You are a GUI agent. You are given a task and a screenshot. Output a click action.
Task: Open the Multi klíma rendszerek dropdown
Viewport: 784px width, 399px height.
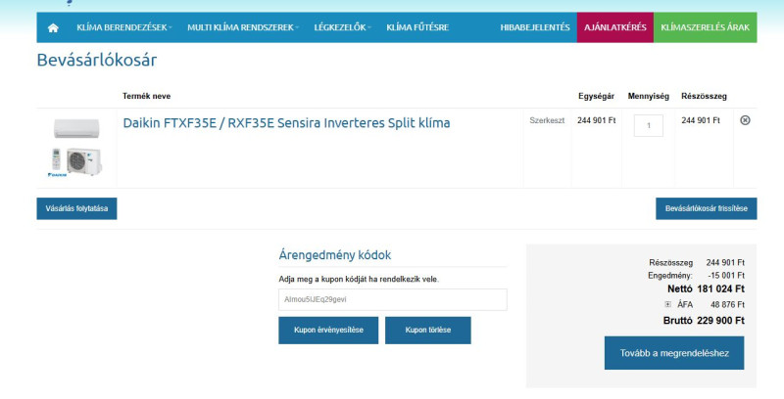click(243, 27)
